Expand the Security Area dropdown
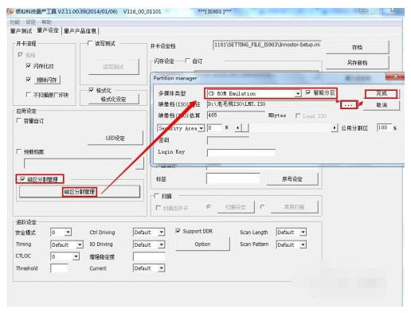The width and height of the screenshot is (411, 313). 202,128
